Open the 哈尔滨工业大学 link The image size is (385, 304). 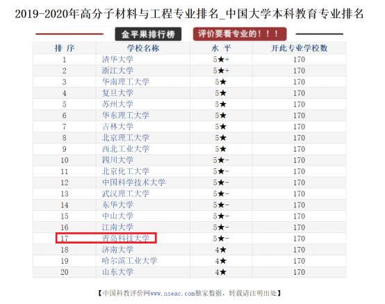pyautogui.click(x=129, y=261)
